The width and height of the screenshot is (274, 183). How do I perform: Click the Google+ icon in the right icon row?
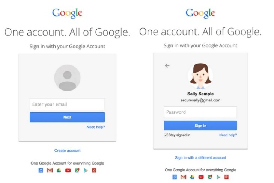226,177
